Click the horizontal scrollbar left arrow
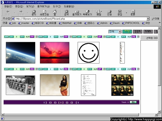The height and width of the screenshot is (121, 162). (x=3, y=115)
